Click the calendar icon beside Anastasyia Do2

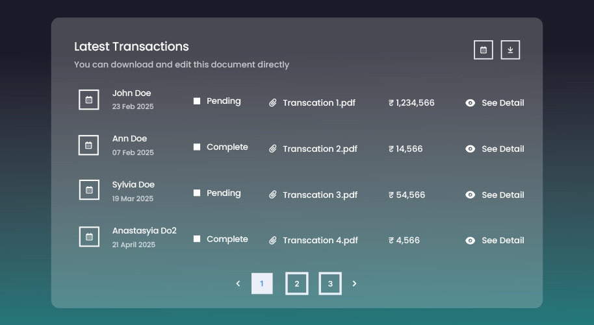tap(89, 237)
